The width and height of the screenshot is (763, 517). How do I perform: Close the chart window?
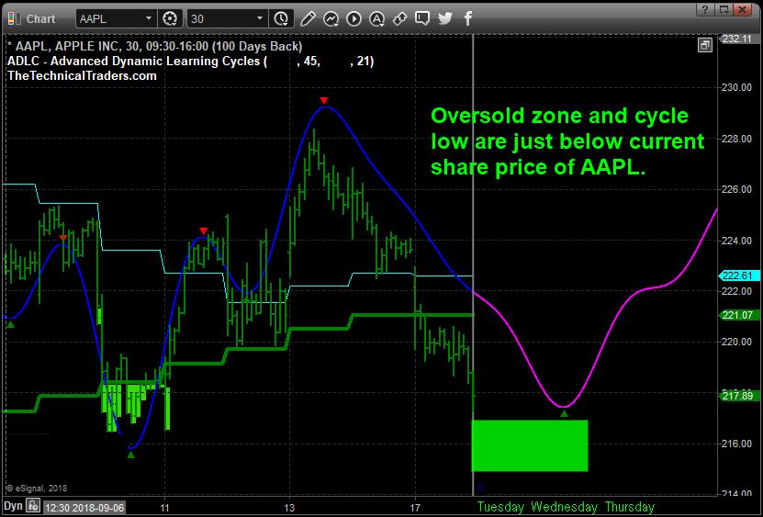[x=743, y=9]
